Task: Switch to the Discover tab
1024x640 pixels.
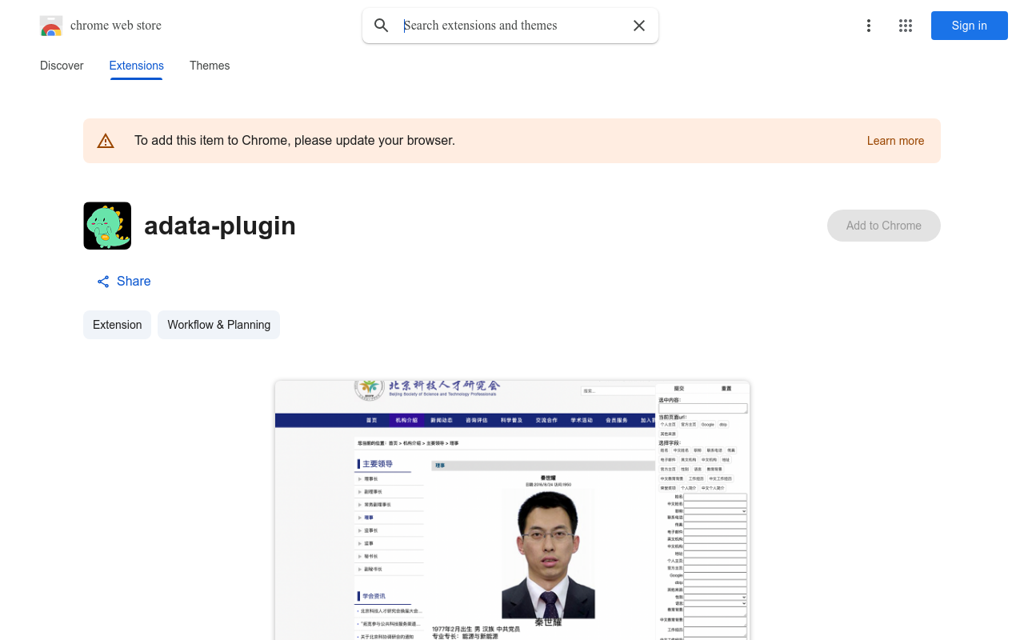Action: pyautogui.click(x=62, y=66)
